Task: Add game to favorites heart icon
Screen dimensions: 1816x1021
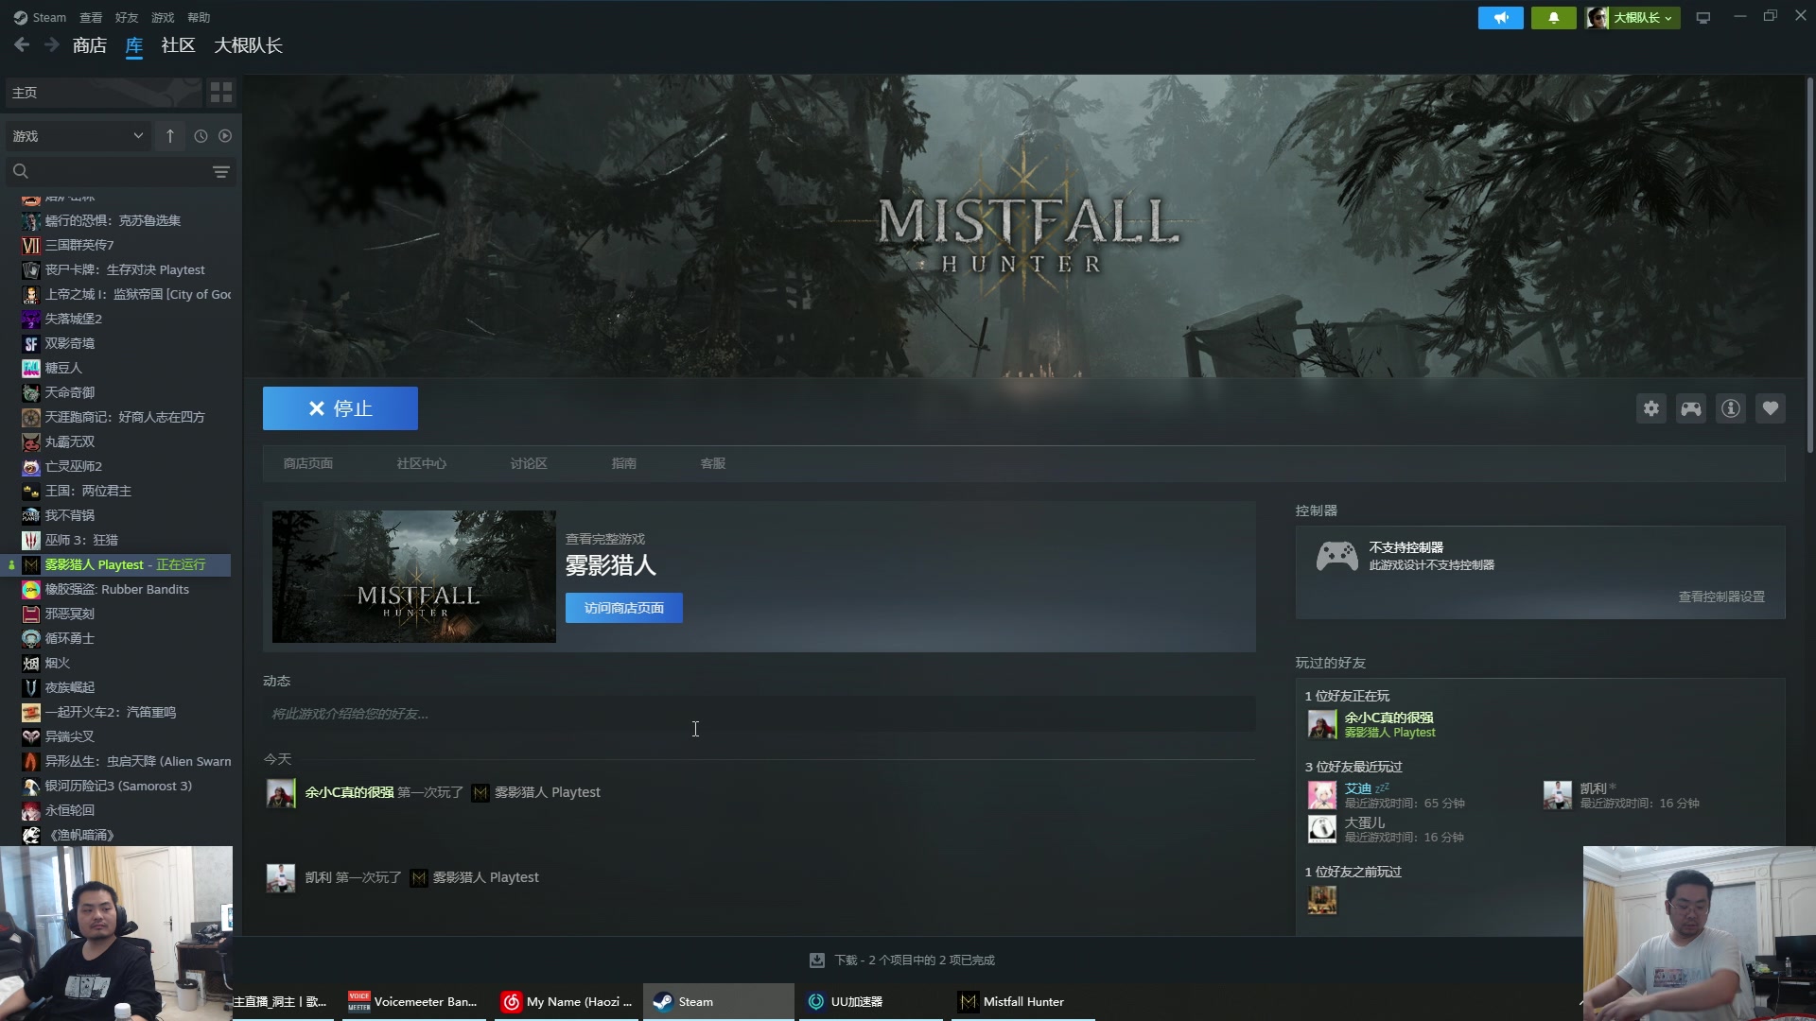Action: click(1771, 408)
